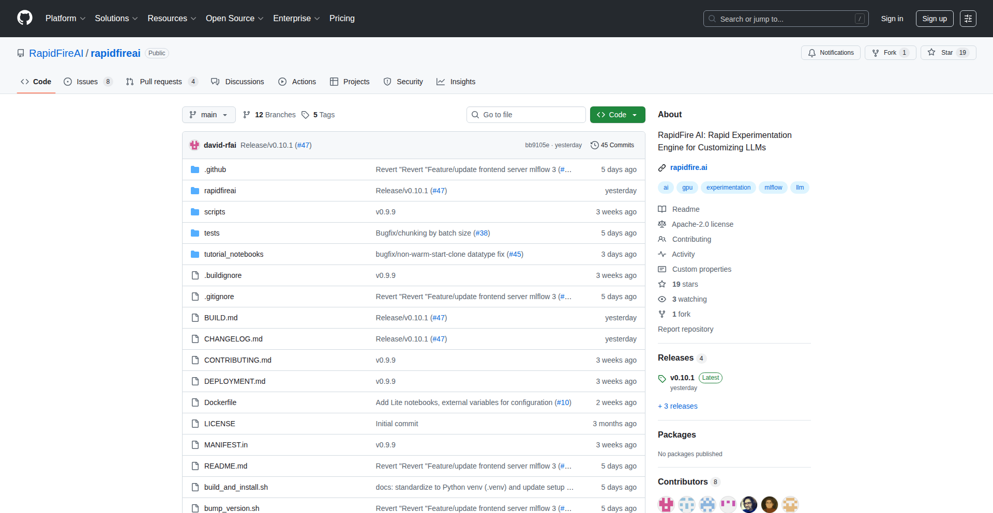Open the main branch selector dropdown
993x513 pixels.
[x=208, y=115]
